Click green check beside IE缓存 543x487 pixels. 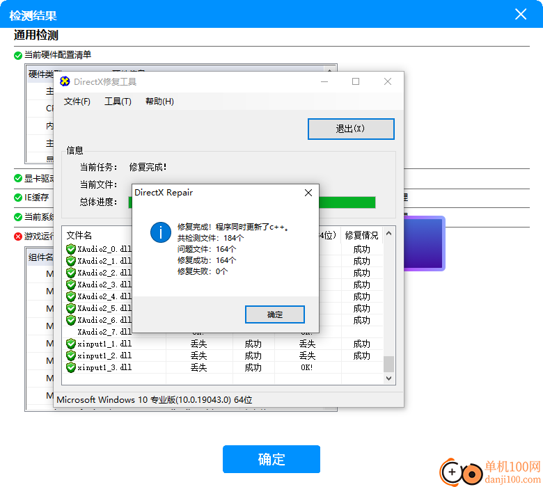[x=18, y=198]
